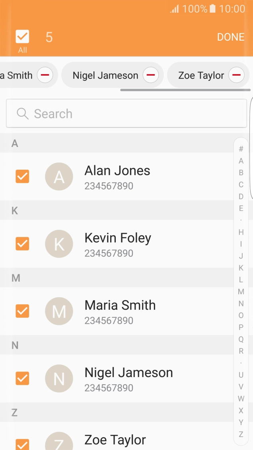The width and height of the screenshot is (253, 450).
Task: Remove Nigel Jameson chip with minus icon
Action: coord(150,75)
